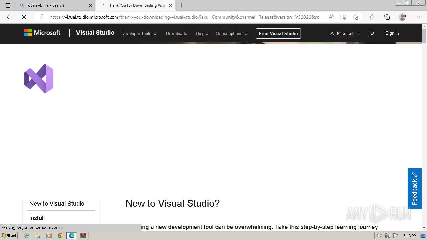Expand the Developer Tools dropdown

click(139, 33)
